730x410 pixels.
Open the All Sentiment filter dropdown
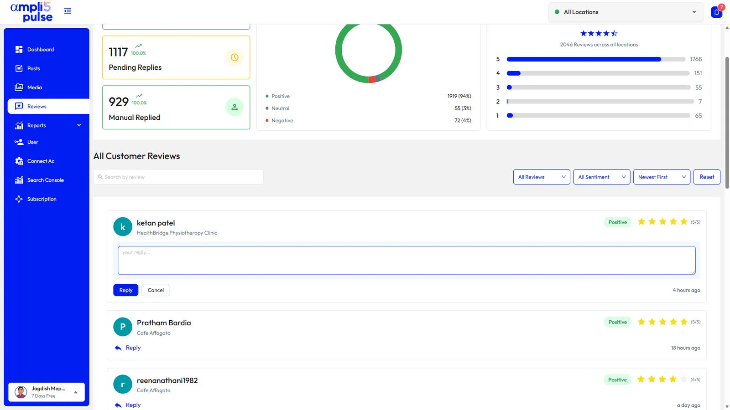click(x=601, y=177)
